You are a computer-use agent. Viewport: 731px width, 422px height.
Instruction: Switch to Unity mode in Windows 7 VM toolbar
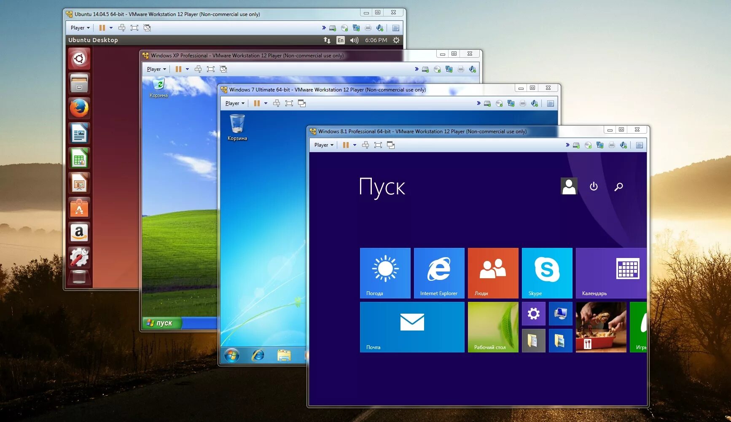coord(302,103)
